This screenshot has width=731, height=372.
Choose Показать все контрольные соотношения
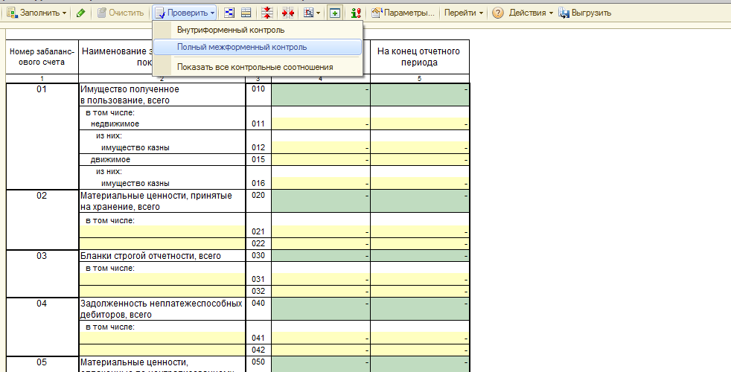[258, 67]
